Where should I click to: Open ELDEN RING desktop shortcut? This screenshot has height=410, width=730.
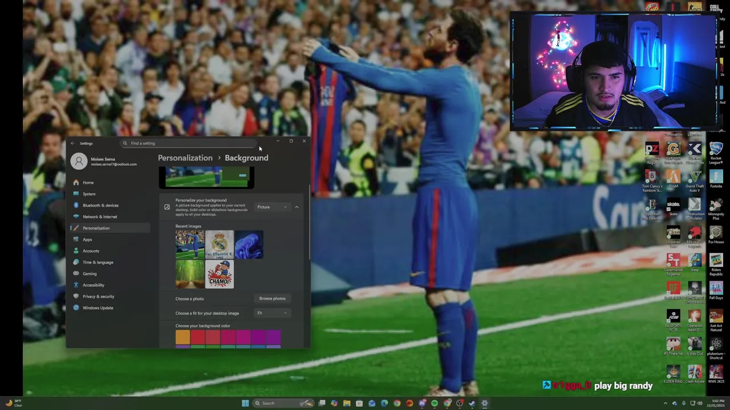point(674,375)
